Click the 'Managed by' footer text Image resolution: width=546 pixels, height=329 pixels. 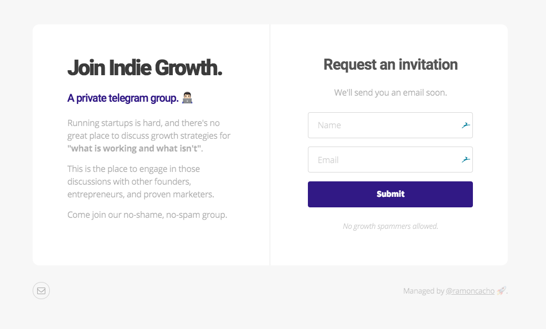point(424,291)
